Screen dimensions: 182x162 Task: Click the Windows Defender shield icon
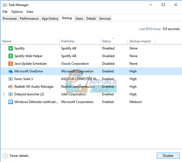(x=11, y=102)
